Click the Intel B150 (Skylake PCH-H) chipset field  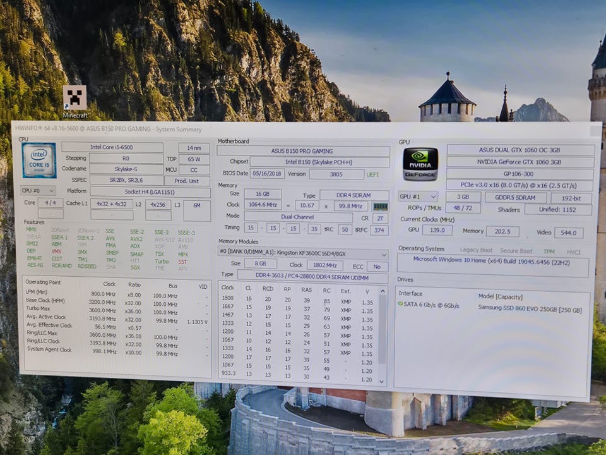(x=319, y=162)
